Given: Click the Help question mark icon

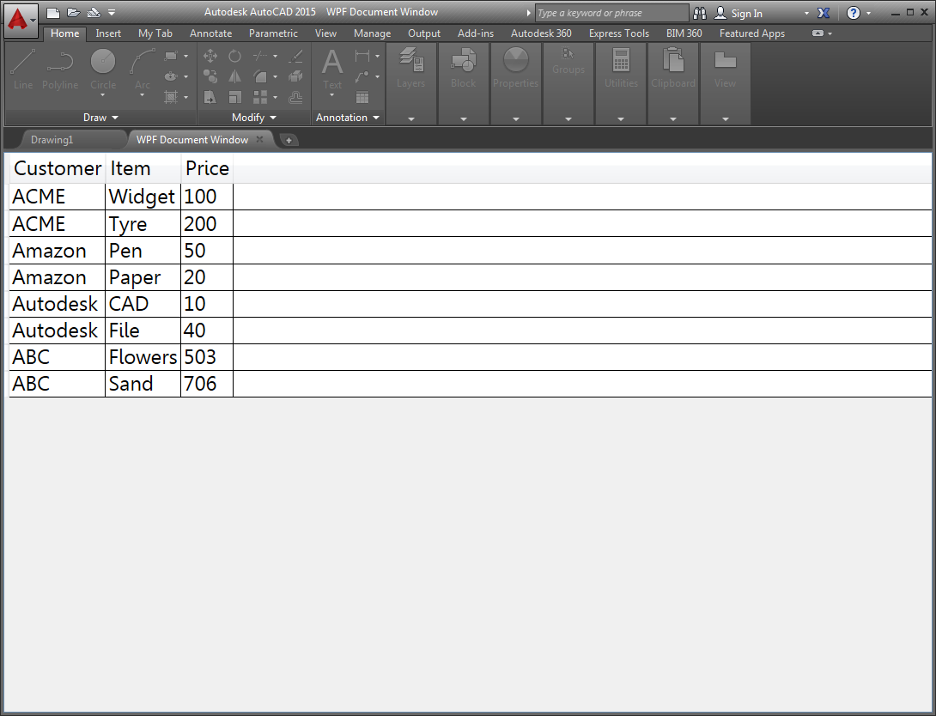Looking at the screenshot, I should point(853,13).
